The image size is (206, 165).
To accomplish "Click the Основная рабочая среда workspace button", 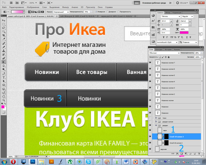I will [x=154, y=3].
